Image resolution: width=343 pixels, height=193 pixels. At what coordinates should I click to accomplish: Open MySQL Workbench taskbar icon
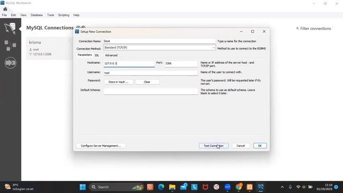[x=260, y=187]
